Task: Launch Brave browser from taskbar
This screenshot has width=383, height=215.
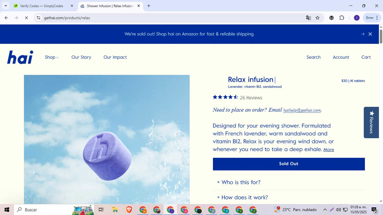Action: coord(129,210)
